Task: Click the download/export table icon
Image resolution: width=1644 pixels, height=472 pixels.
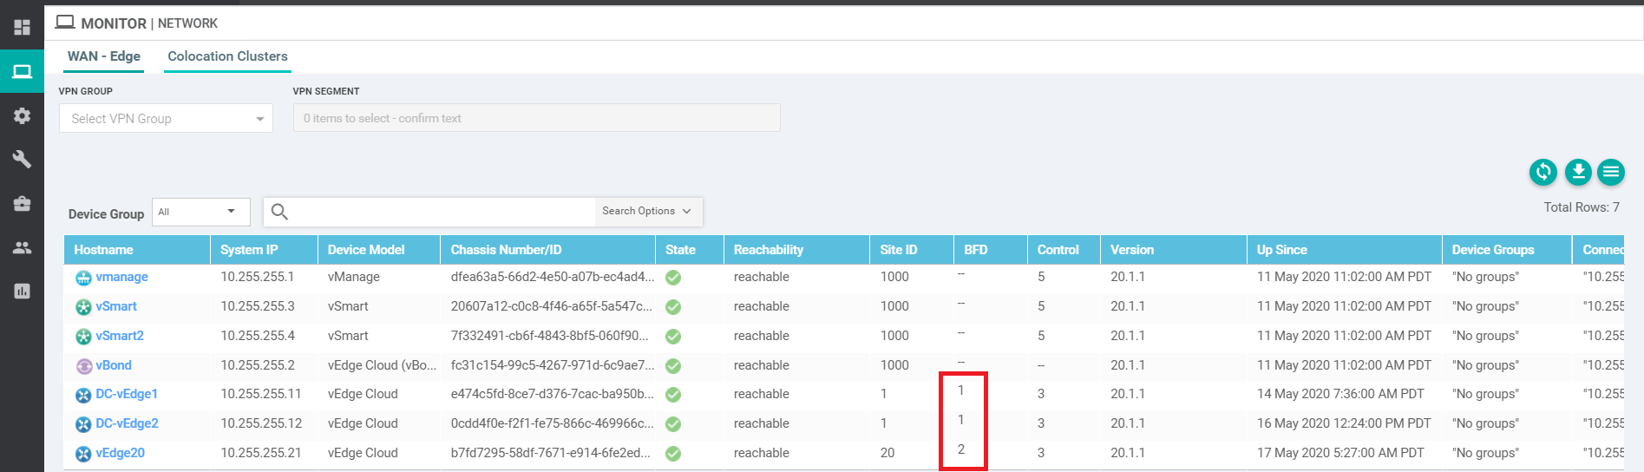Action: (x=1578, y=173)
